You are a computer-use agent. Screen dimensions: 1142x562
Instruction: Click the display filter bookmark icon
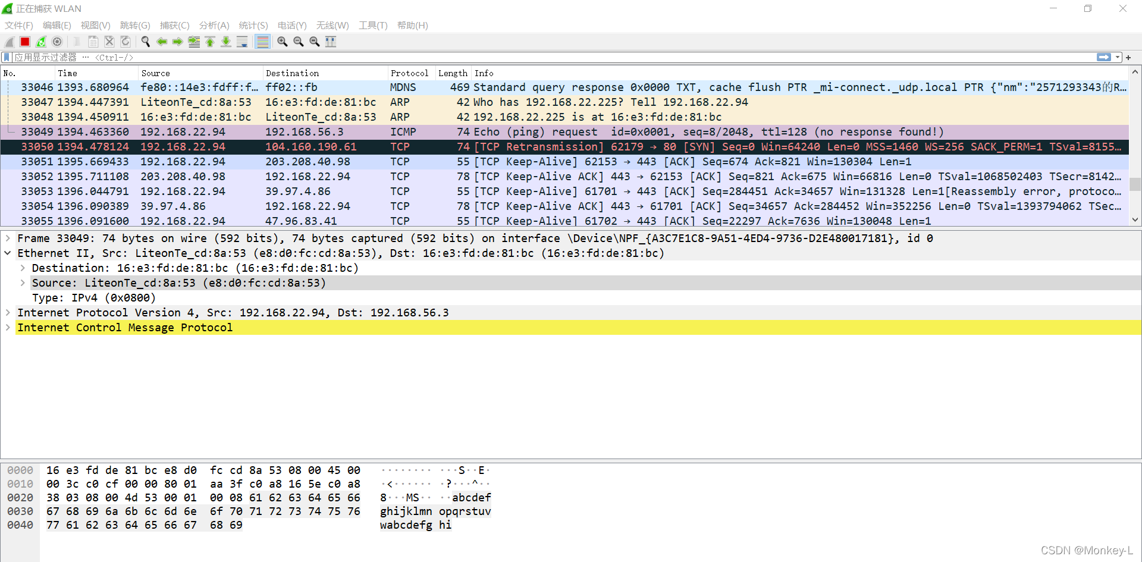click(7, 57)
